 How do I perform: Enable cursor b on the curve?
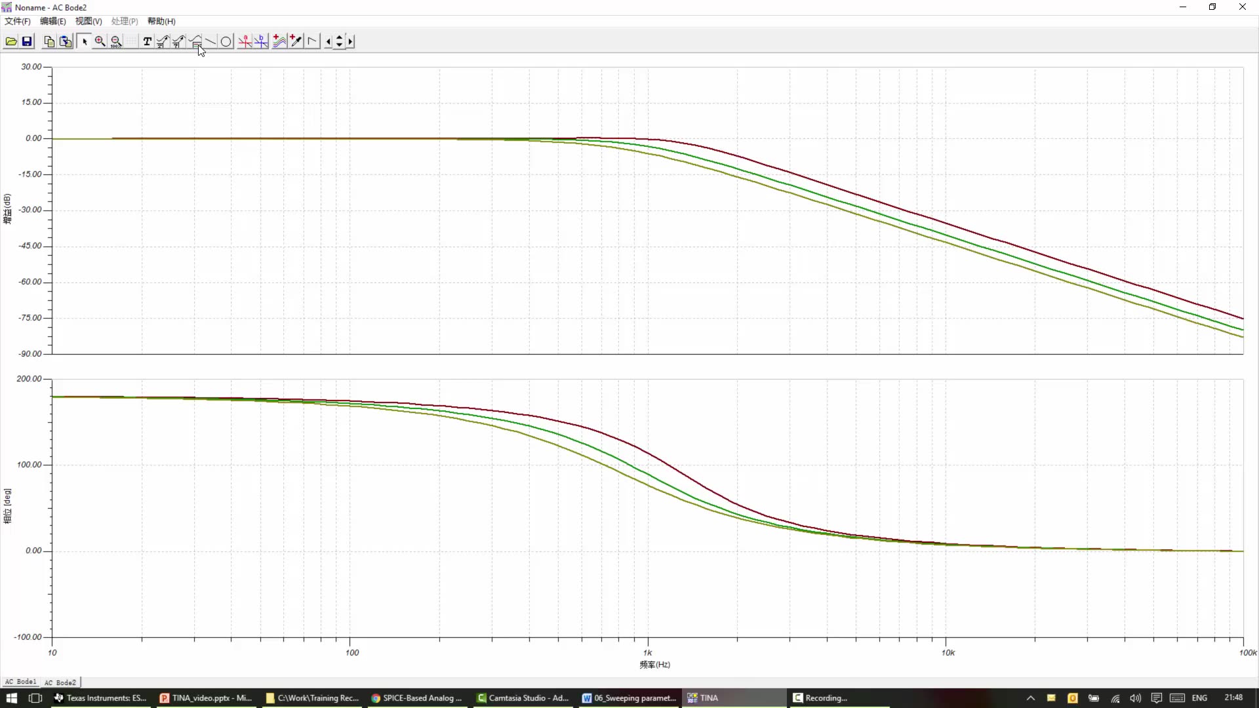pos(261,41)
